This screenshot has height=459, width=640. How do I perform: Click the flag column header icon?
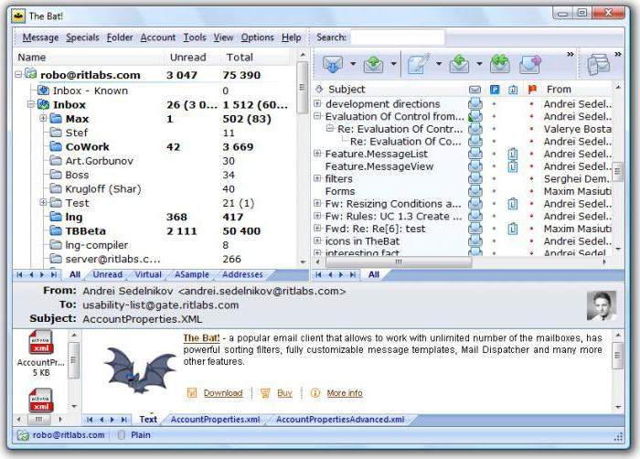point(532,89)
